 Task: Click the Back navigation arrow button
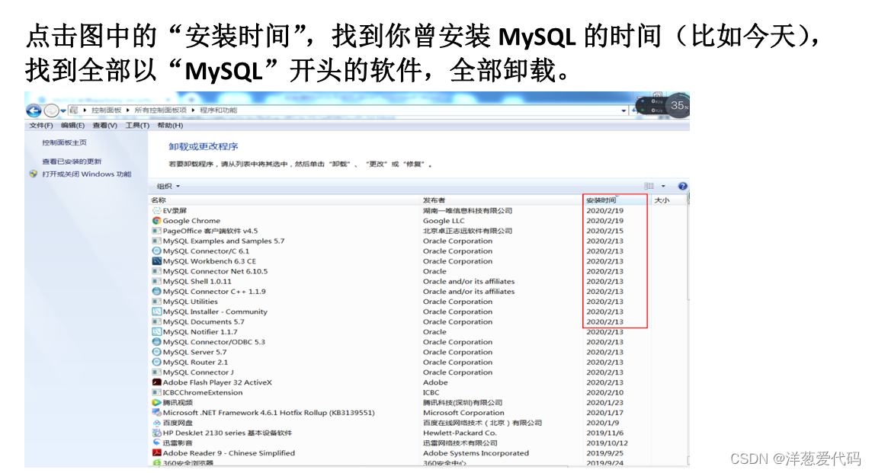coord(34,110)
